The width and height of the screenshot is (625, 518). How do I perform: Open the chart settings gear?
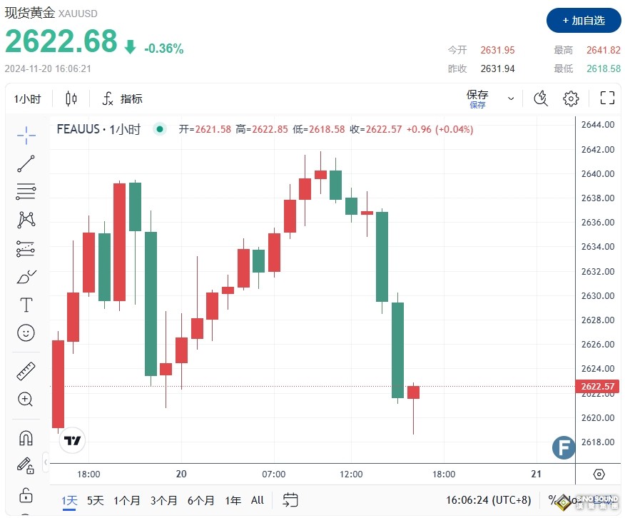tap(571, 98)
